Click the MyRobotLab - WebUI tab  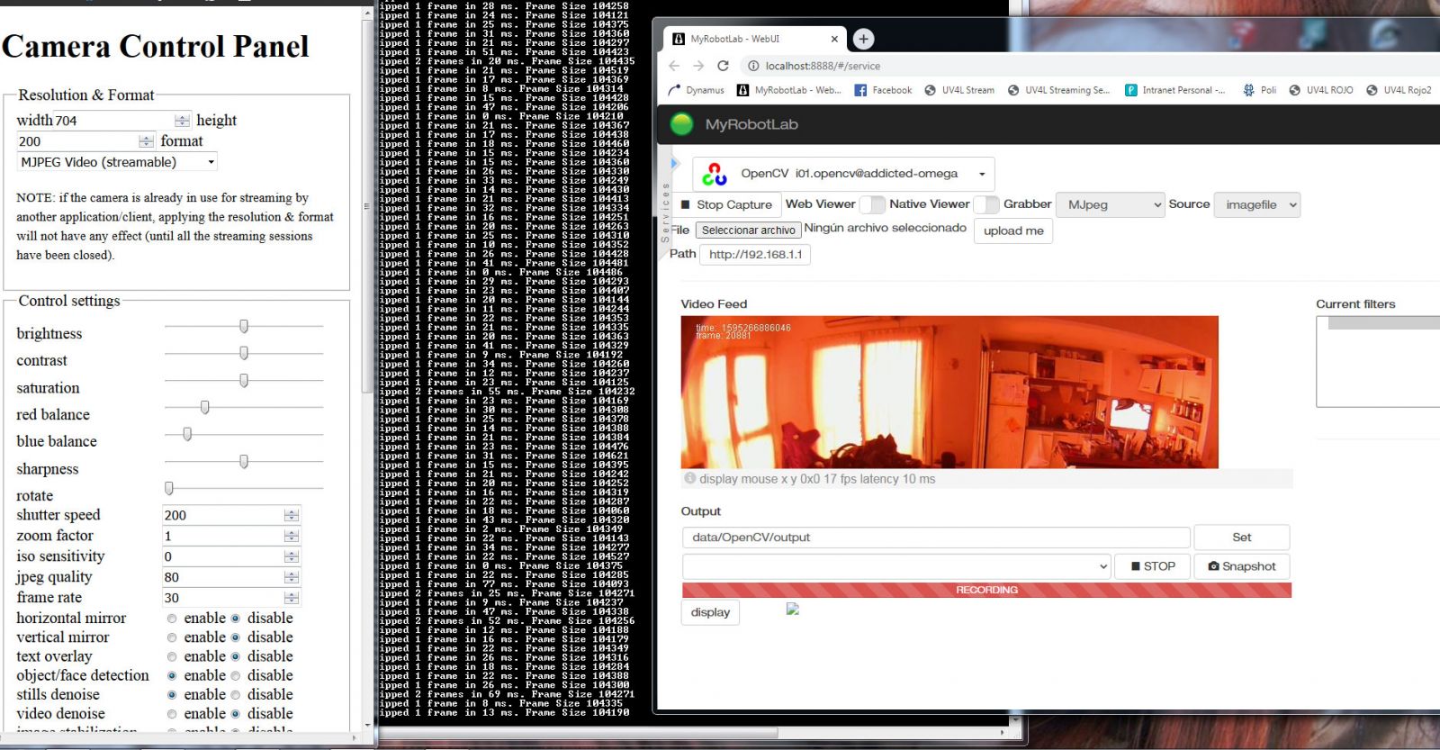[756, 39]
